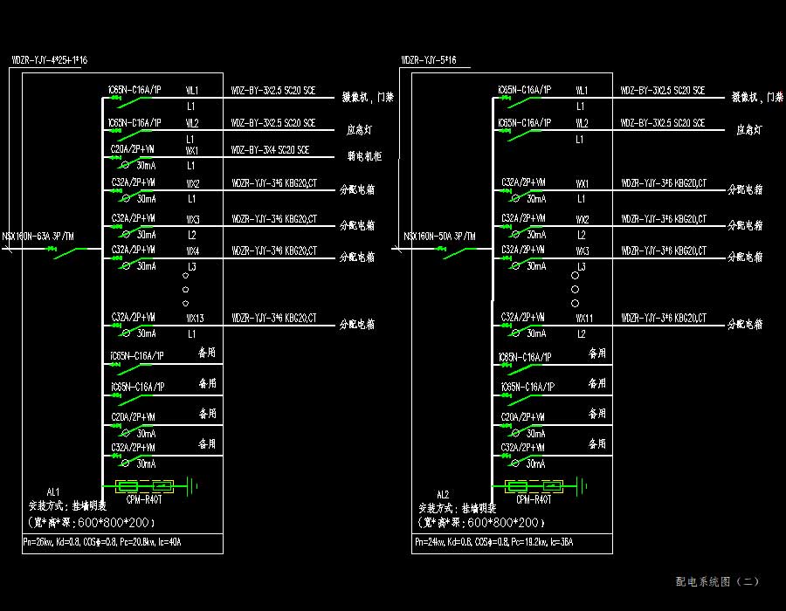
Task: Select the "C20A/2P+VM" breaker label on AL1's WX1
Action: (x=133, y=149)
